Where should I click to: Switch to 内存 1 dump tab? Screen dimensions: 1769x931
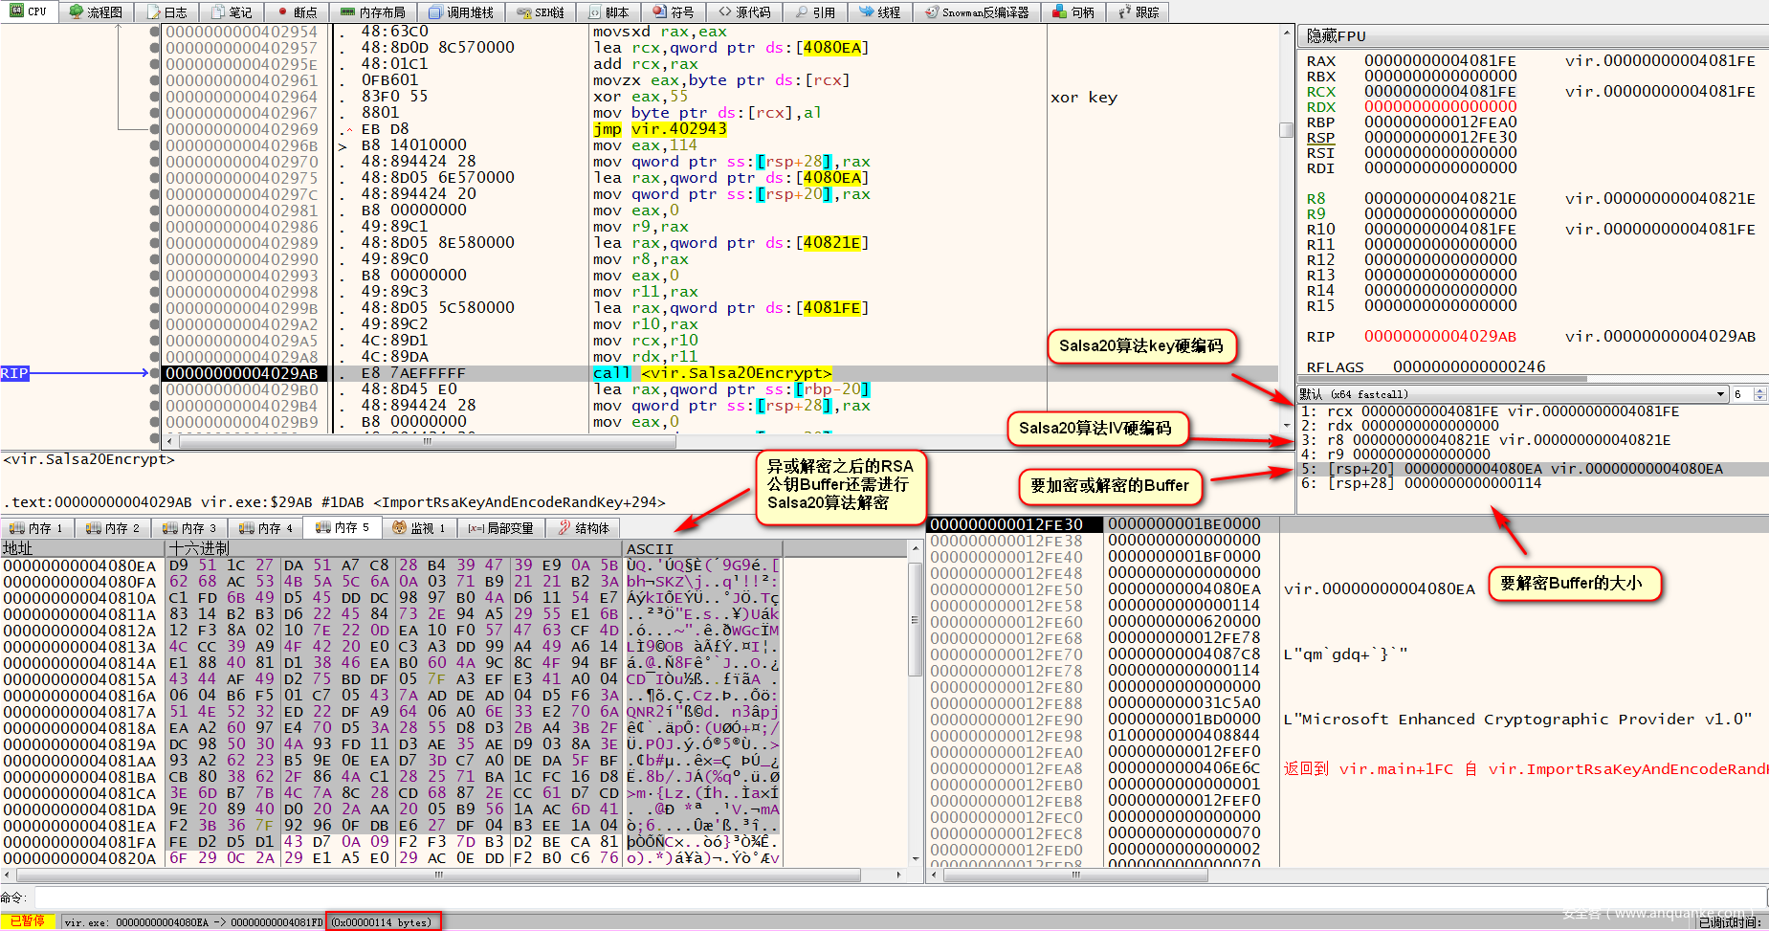coord(36,528)
